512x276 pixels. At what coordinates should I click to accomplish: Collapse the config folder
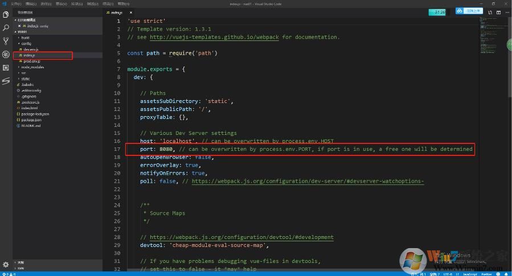point(26,43)
